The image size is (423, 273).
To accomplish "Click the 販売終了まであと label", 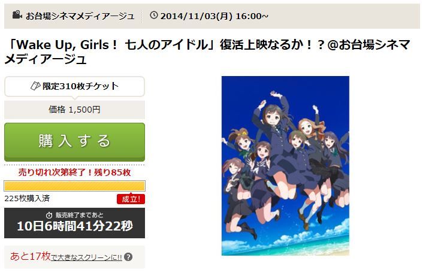I will [x=80, y=215].
